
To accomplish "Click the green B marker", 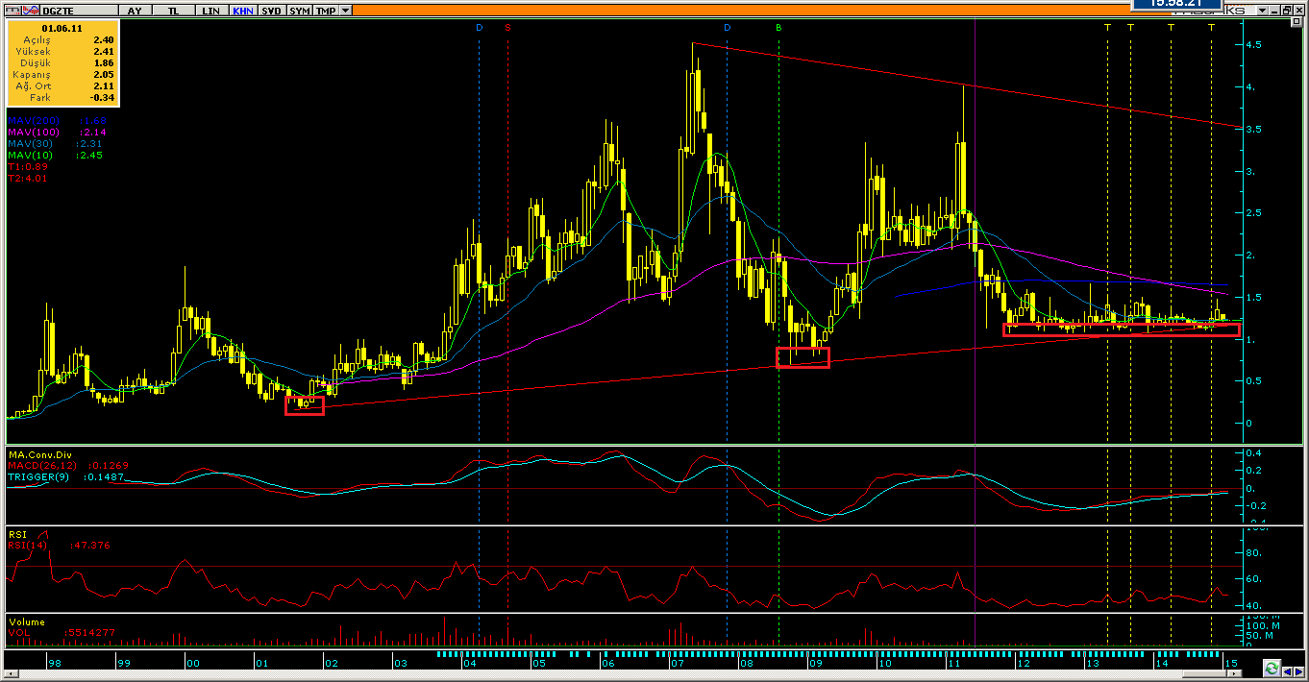I will [778, 28].
